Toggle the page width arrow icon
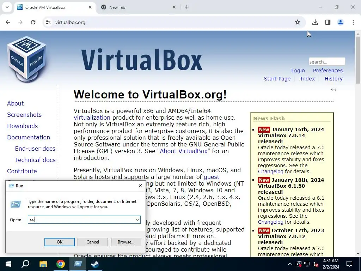This screenshot has width=361, height=271. [334, 90]
